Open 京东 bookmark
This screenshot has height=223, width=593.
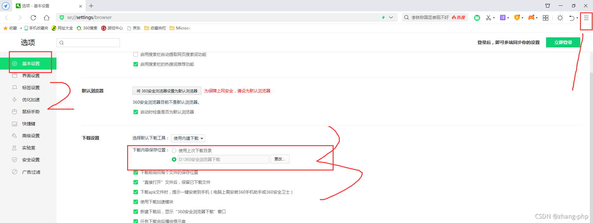(134, 28)
